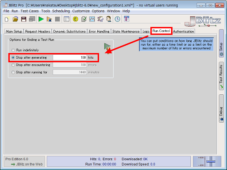Adjust the speed slider at bottom right
227x170 pixels.
coord(211,161)
